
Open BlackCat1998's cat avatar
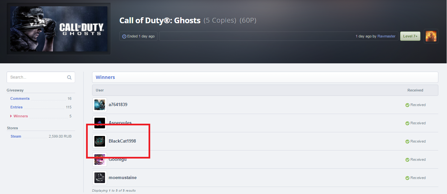point(100,141)
